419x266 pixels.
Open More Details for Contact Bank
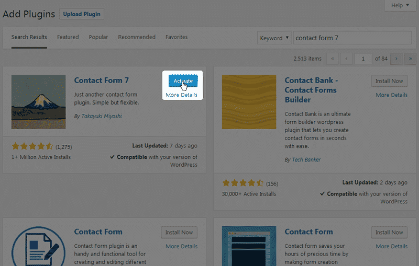pos(391,95)
